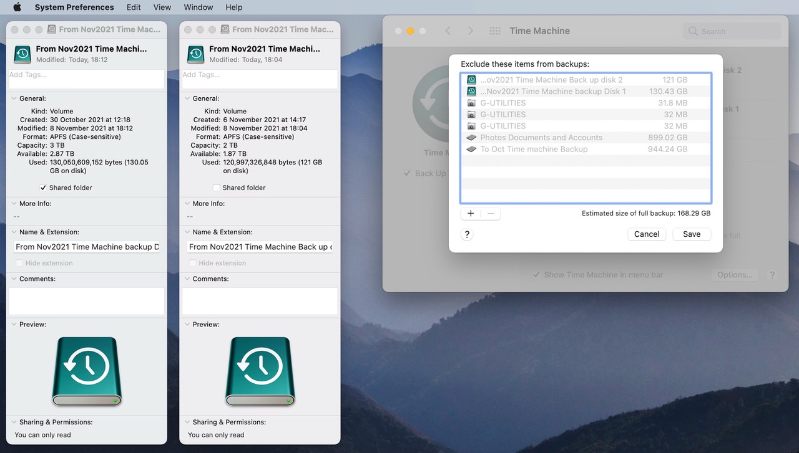Click the icon beside 'Time Machine backup Disk 1' row
This screenshot has height=453, width=799.
[x=471, y=92]
